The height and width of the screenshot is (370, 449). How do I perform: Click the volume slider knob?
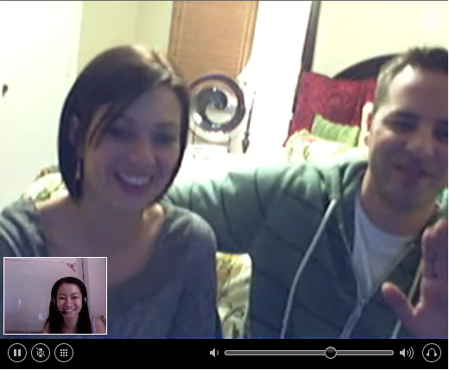(x=331, y=353)
